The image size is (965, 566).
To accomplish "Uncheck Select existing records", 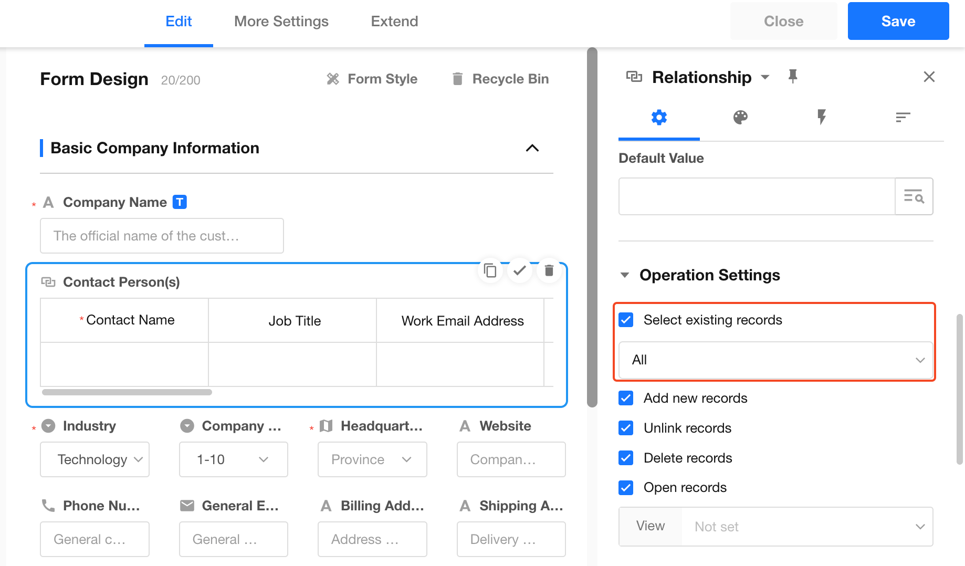I will click(x=626, y=320).
